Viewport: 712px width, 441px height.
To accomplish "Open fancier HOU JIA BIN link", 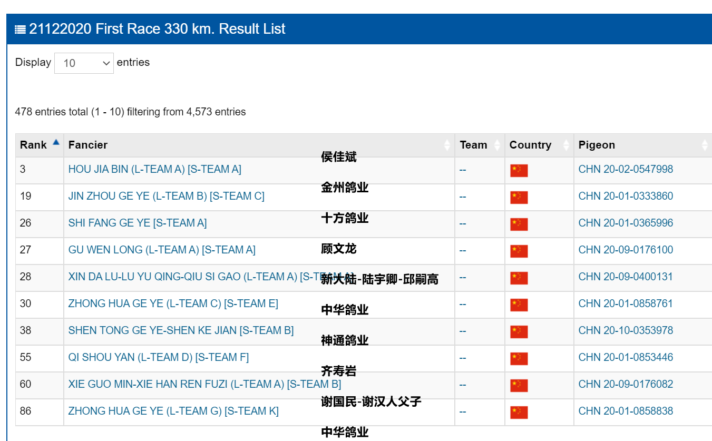I will pyautogui.click(x=154, y=169).
